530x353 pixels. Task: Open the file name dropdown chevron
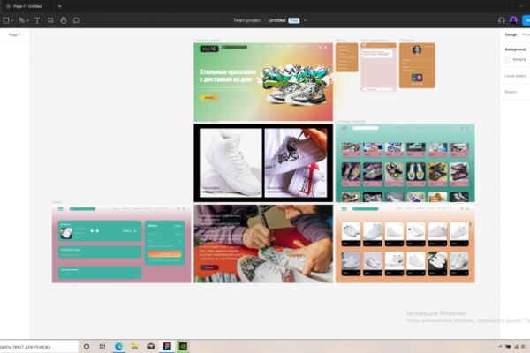[x=306, y=20]
